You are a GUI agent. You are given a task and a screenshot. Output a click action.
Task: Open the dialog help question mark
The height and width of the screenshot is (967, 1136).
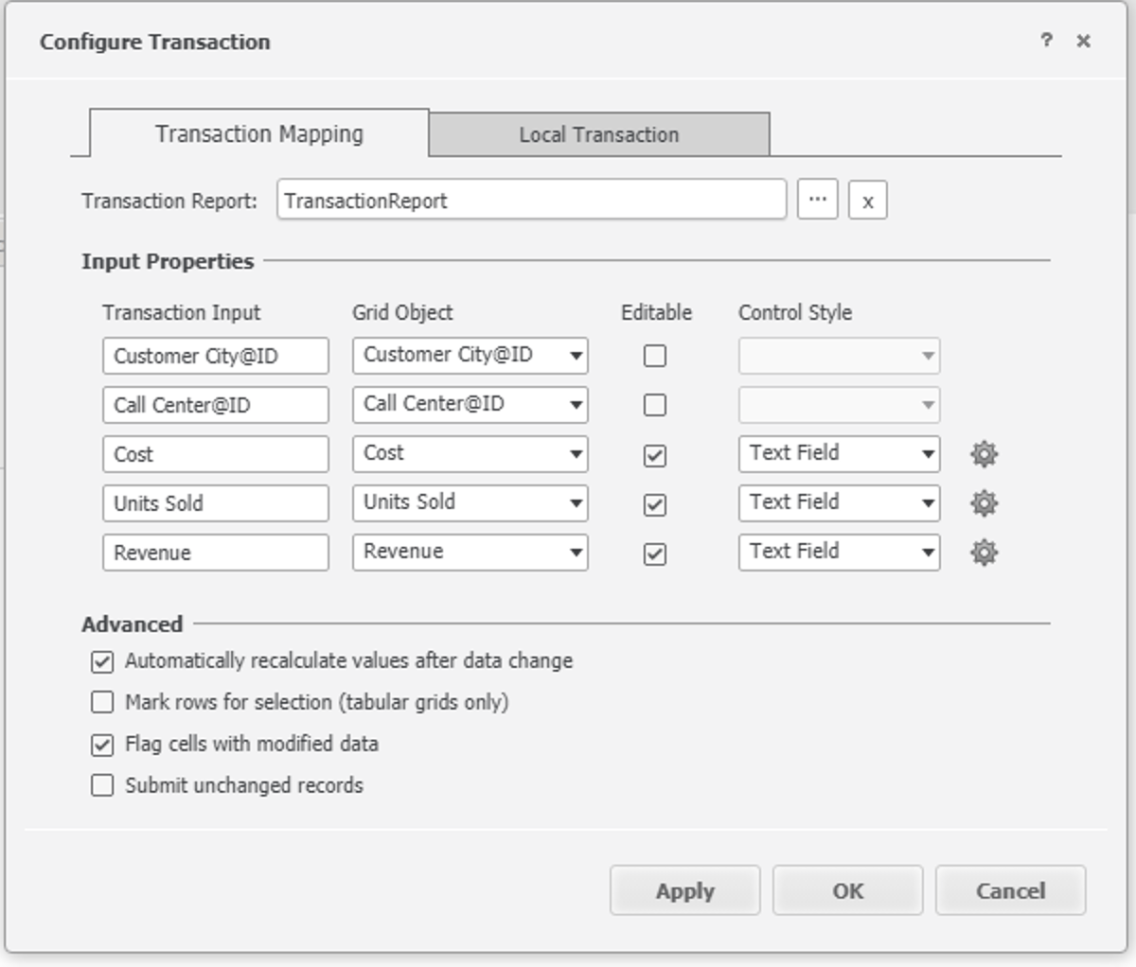click(1046, 40)
